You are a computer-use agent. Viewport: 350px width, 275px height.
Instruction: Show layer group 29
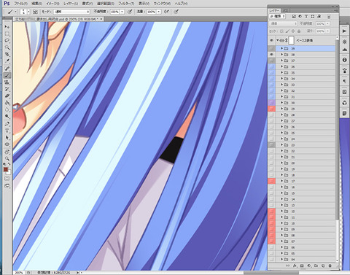click(271, 109)
